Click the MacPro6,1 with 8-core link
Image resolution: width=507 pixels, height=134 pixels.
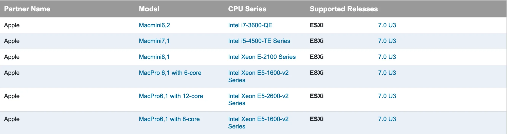169,119
